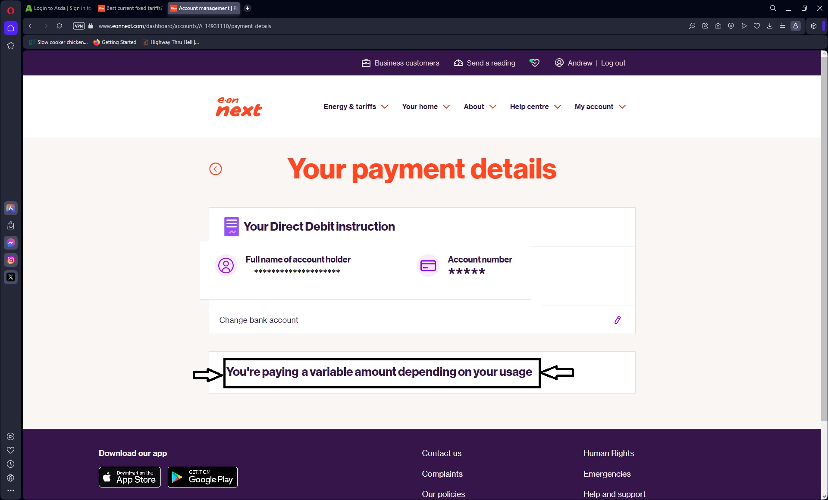Click the user account icon next to Andrew

point(558,62)
